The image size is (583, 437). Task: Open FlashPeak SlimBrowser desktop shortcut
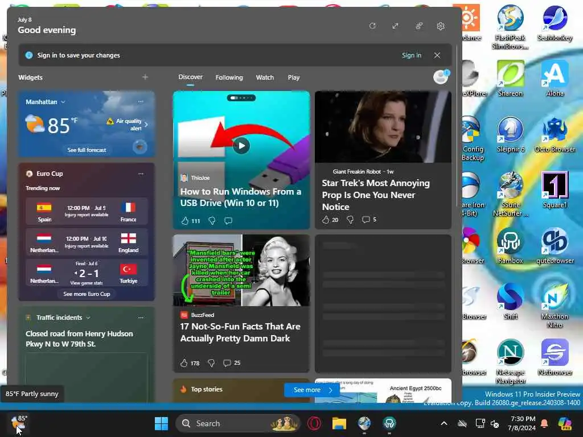[510, 27]
